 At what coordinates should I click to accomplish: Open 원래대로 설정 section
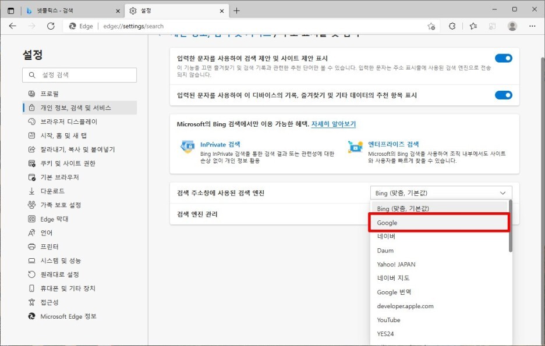80,274
